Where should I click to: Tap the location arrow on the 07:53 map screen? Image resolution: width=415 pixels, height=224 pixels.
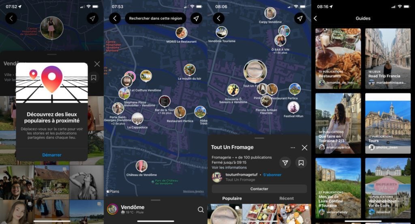(196, 19)
